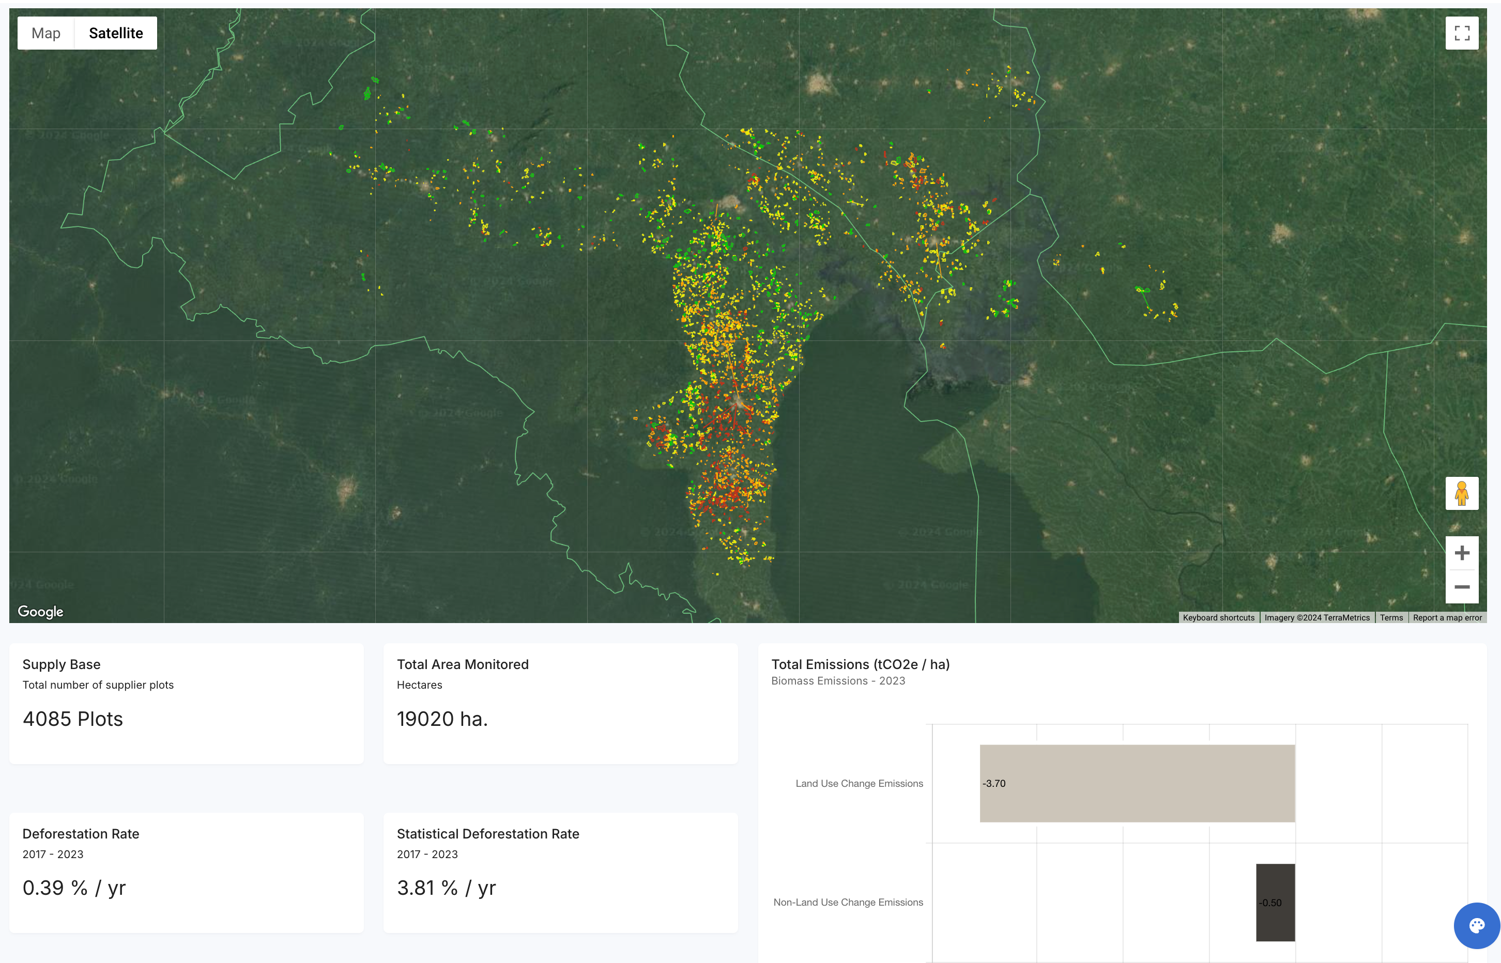Open the map Terms link
Image resolution: width=1501 pixels, height=963 pixels.
[1391, 617]
